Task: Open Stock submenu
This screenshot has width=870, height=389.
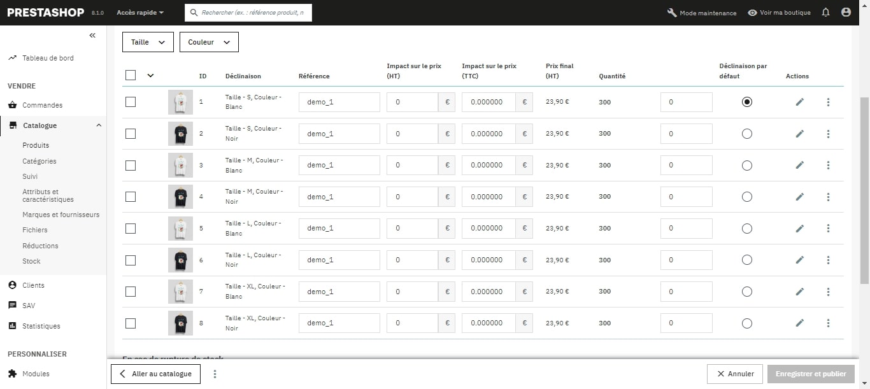Action: pyautogui.click(x=31, y=261)
